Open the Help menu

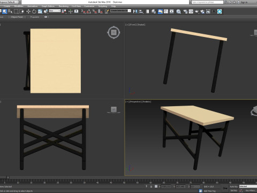tap(114, 6)
